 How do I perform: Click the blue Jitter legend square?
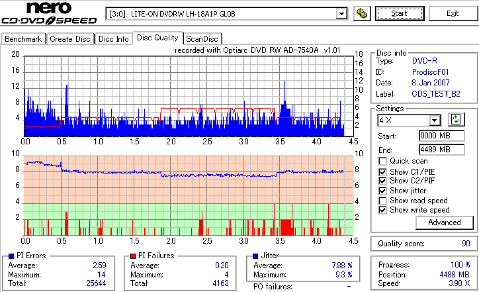(x=255, y=256)
